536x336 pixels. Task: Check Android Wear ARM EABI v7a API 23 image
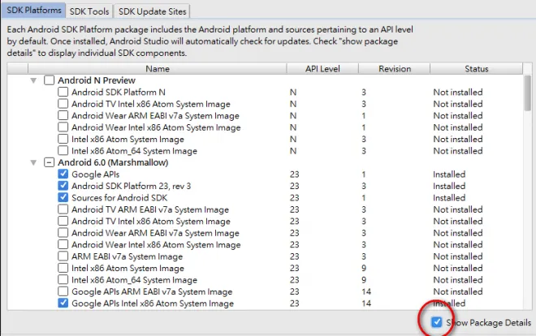coord(63,233)
